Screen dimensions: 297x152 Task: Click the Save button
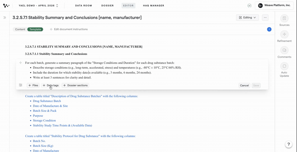tap(256, 85)
